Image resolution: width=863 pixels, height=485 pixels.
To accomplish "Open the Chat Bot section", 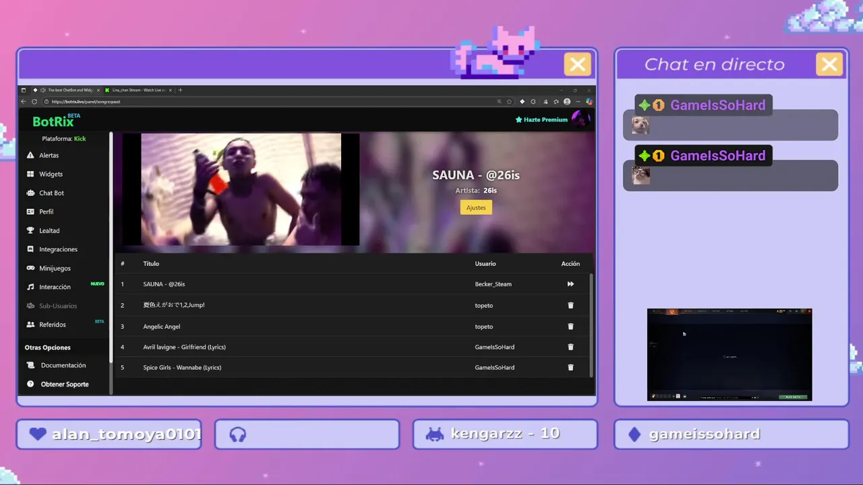I will pyautogui.click(x=51, y=193).
